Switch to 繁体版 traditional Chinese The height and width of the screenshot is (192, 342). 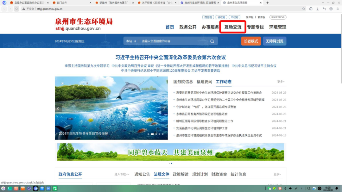261,17
